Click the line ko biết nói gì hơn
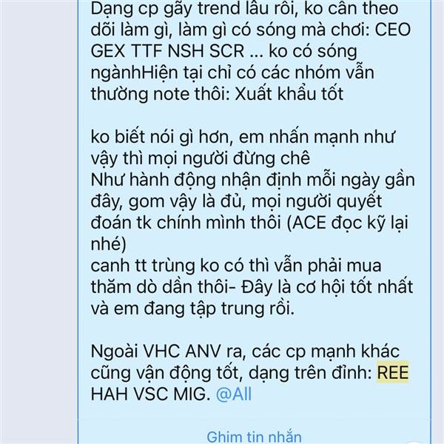The height and width of the screenshot is (444, 444). coord(243,138)
